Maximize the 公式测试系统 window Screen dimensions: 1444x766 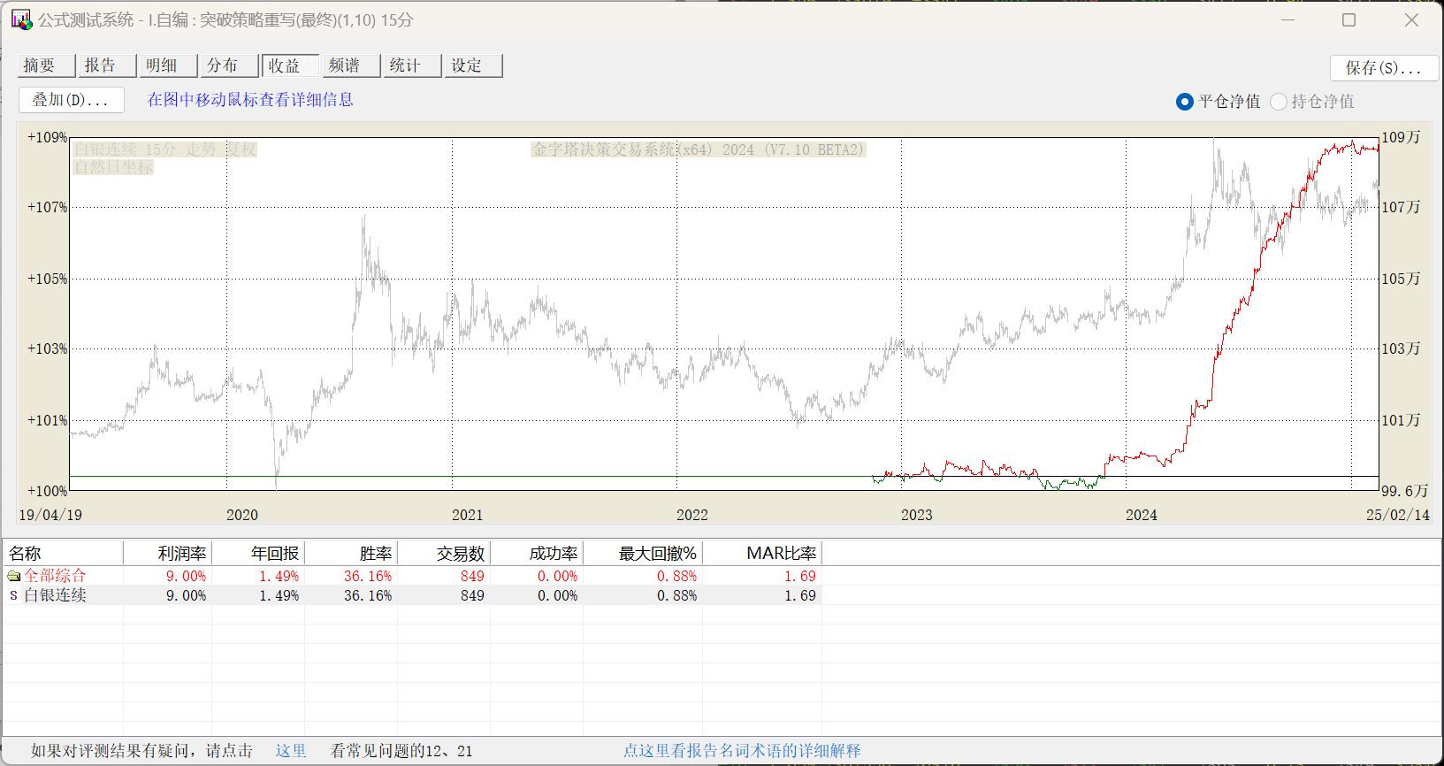[1348, 19]
